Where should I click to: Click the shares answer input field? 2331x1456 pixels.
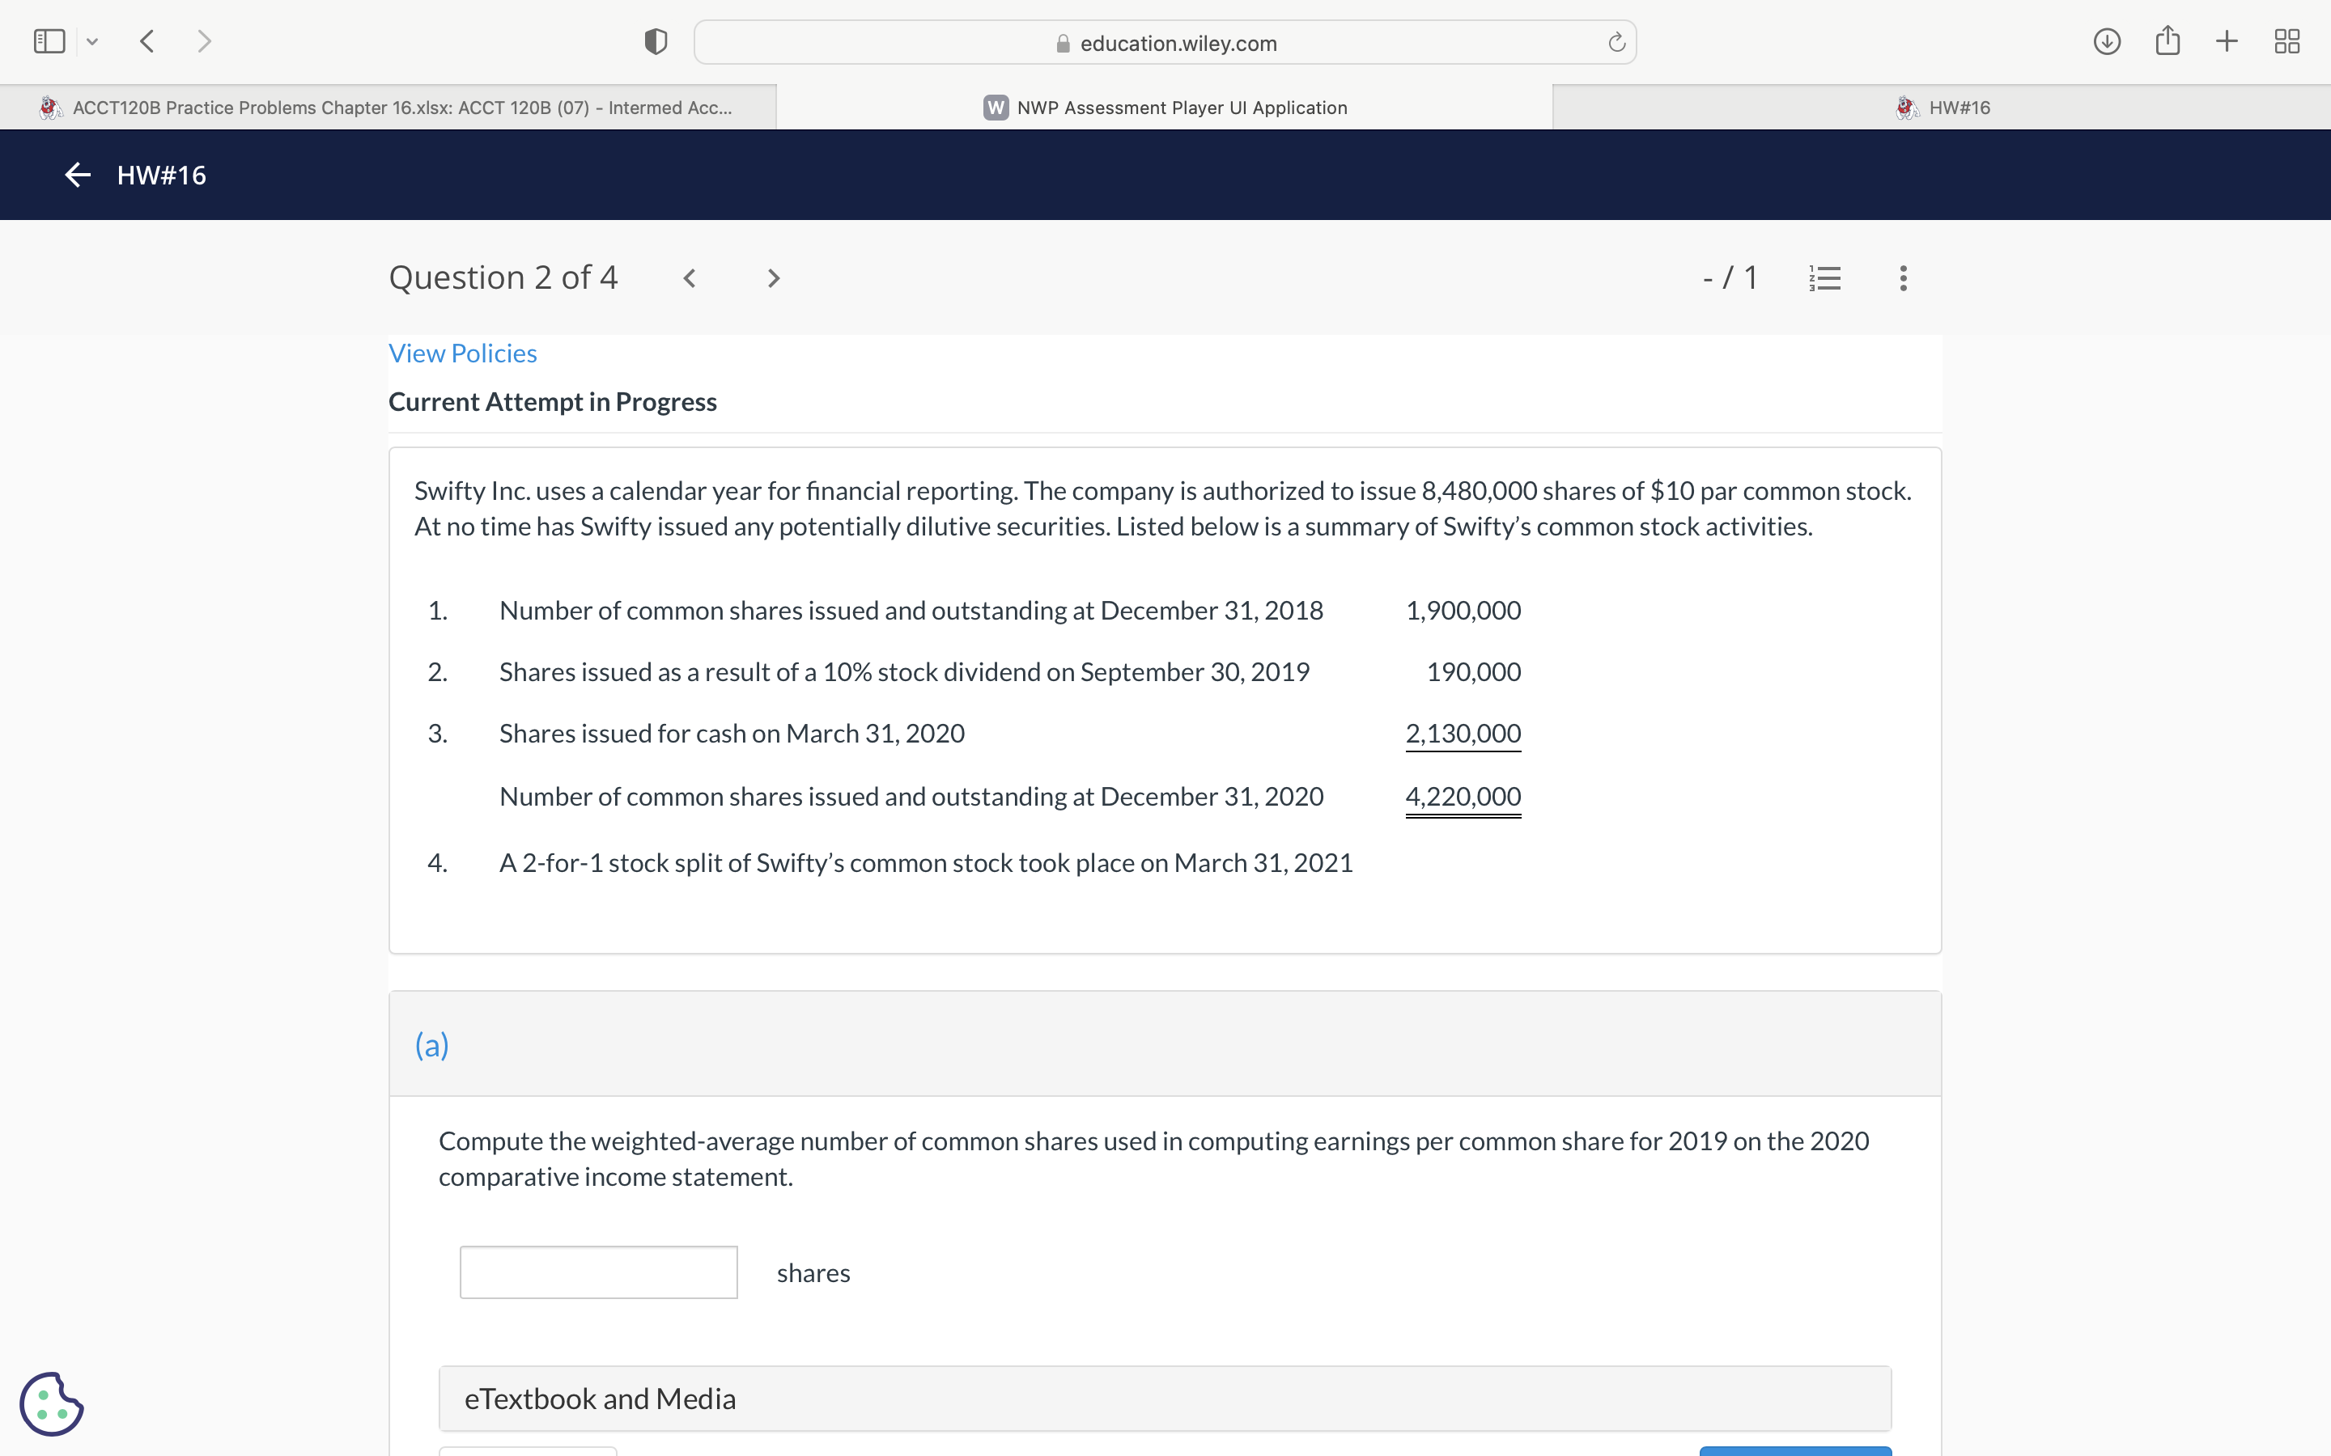coord(598,1272)
